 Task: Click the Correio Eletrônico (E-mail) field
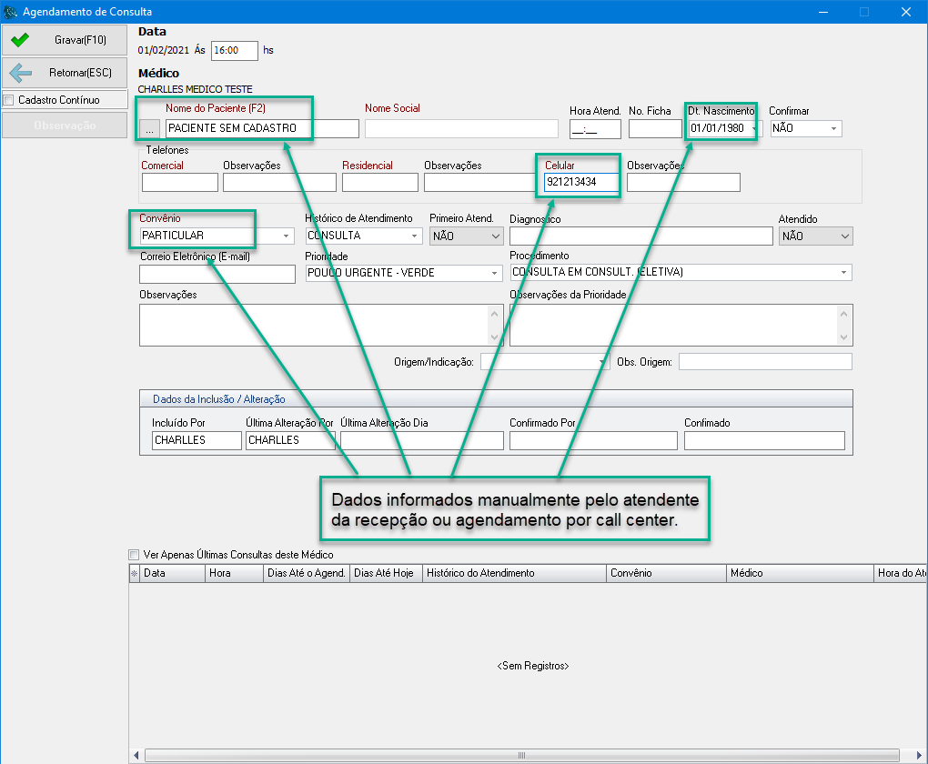tap(217, 274)
